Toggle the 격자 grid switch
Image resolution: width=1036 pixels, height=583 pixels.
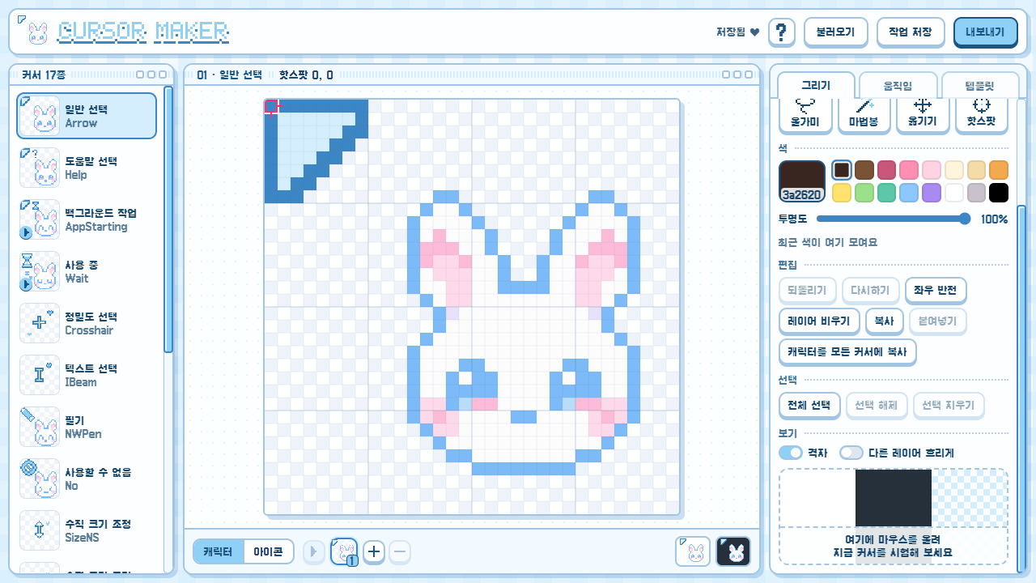pos(790,453)
